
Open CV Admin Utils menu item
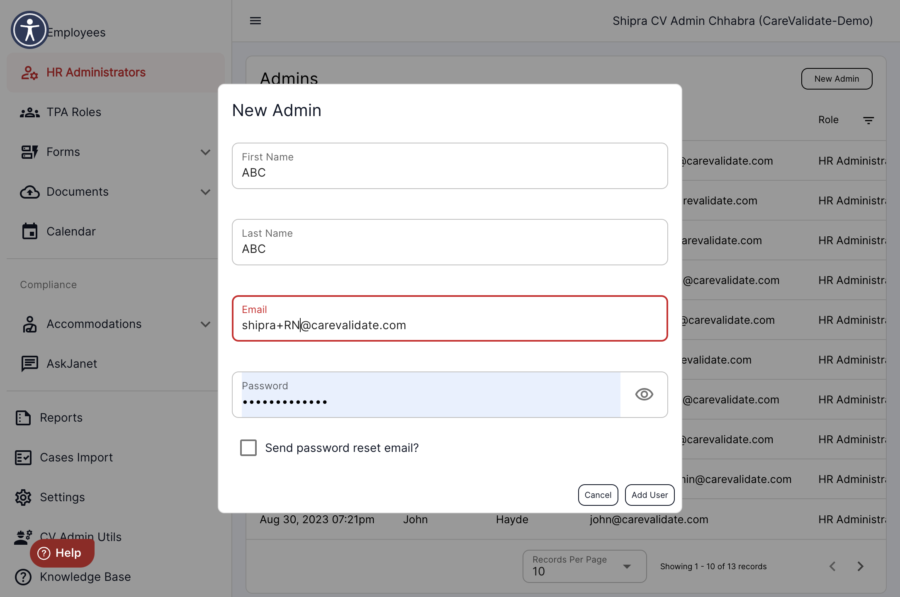click(81, 537)
